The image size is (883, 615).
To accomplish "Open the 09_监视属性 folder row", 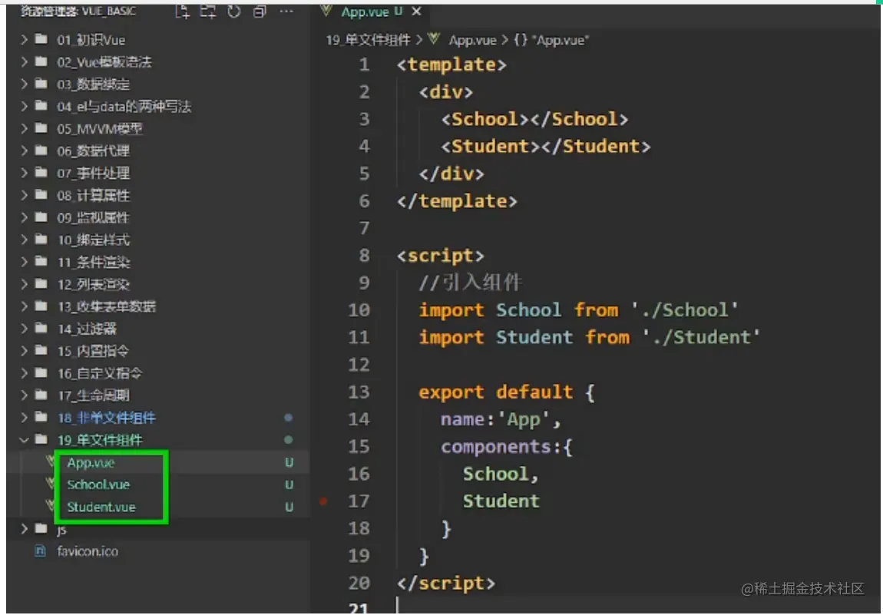I will point(158,217).
